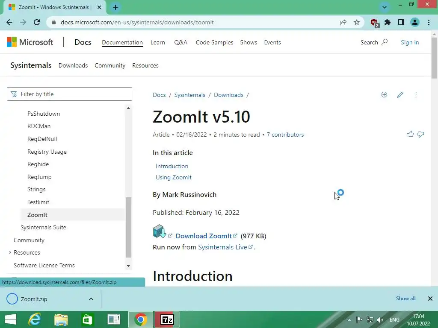Screen dimensions: 438x328
Task: Select Registry Usage in the sidebar
Action: coord(47,152)
